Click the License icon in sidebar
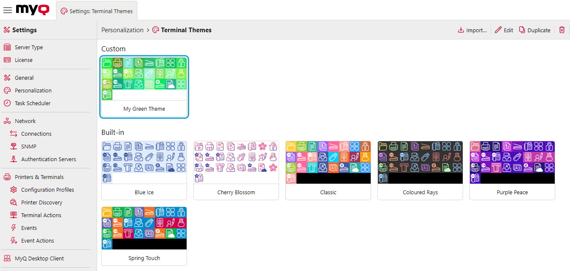570x271 pixels. coord(7,60)
